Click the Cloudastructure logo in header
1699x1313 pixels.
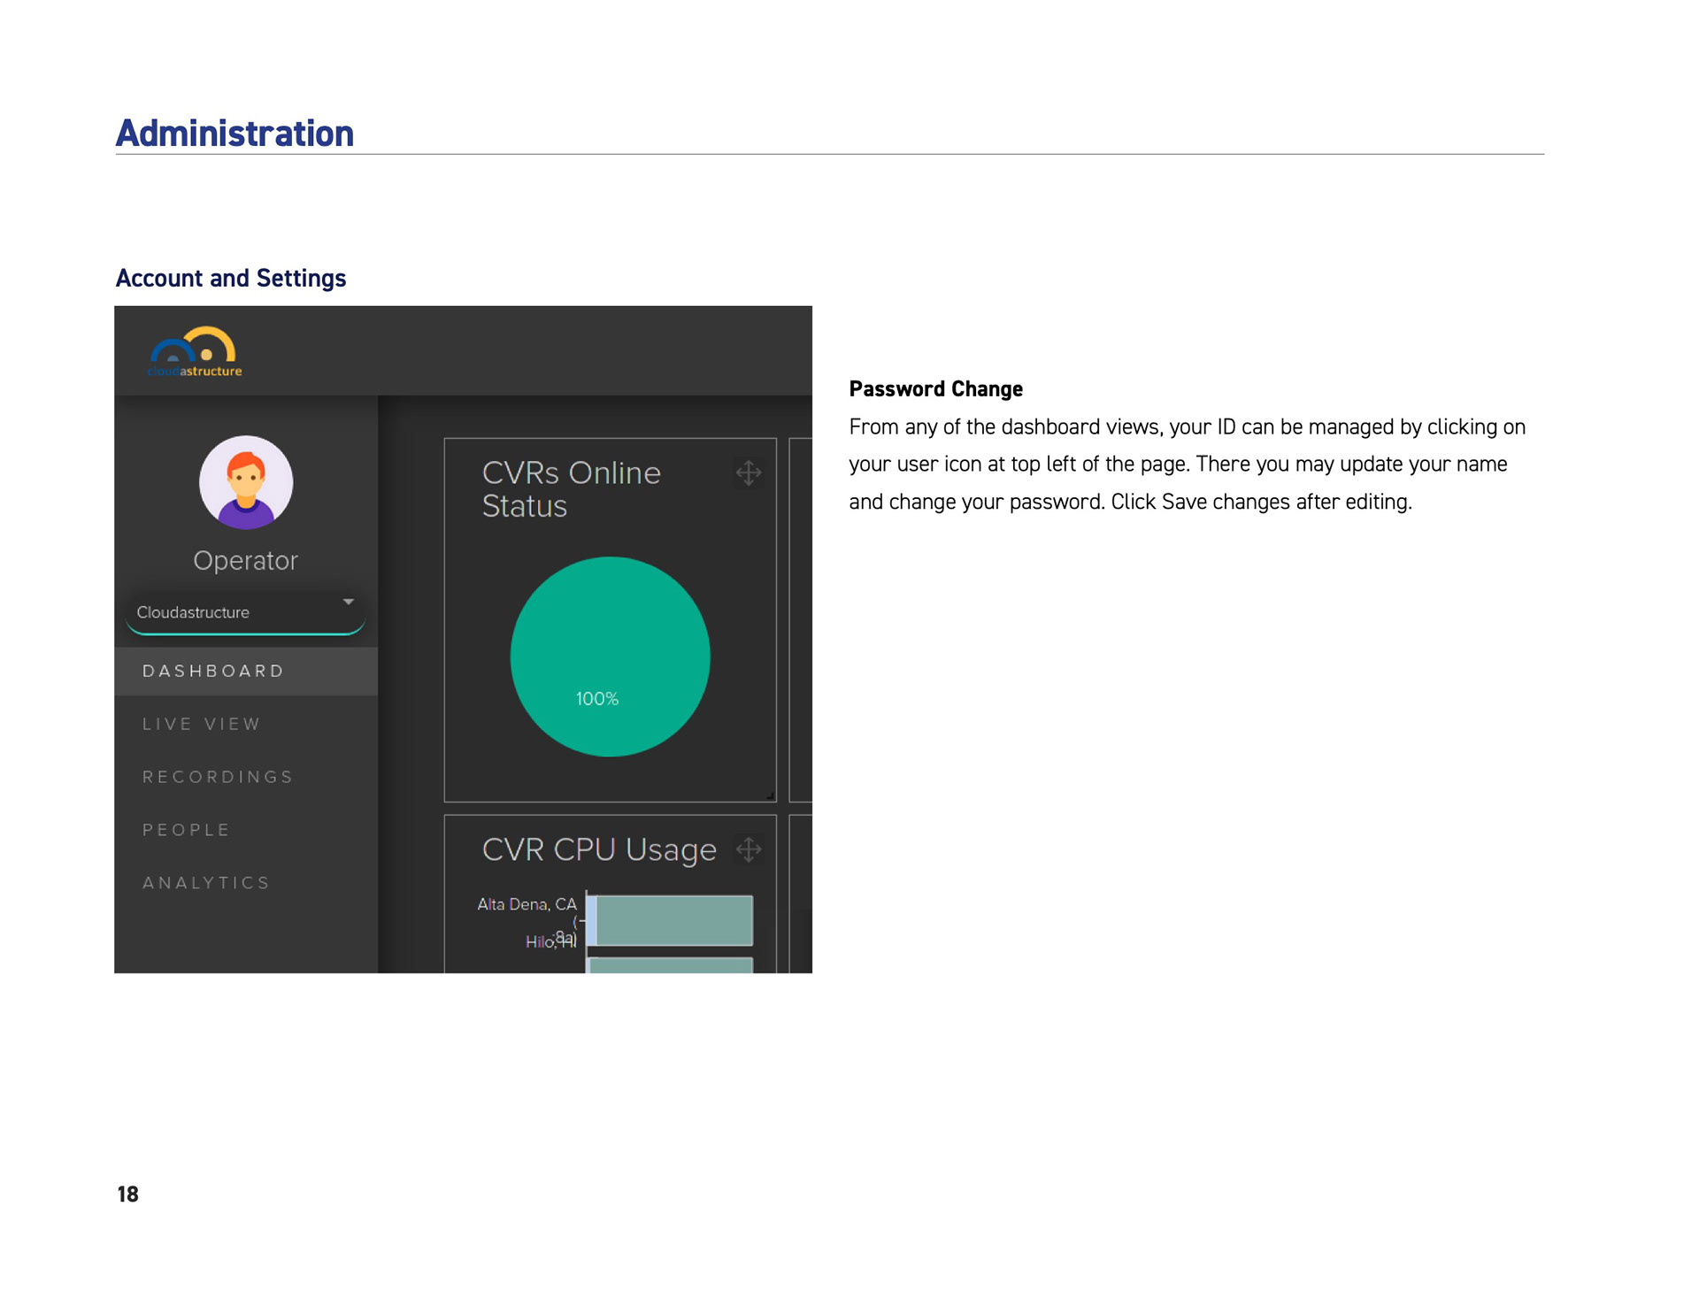tap(195, 352)
